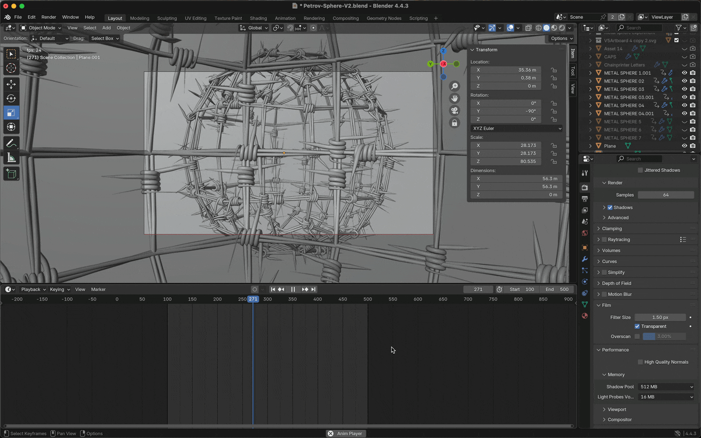Image resolution: width=701 pixels, height=438 pixels.
Task: Click the Options button in viewport header
Action: (x=561, y=39)
